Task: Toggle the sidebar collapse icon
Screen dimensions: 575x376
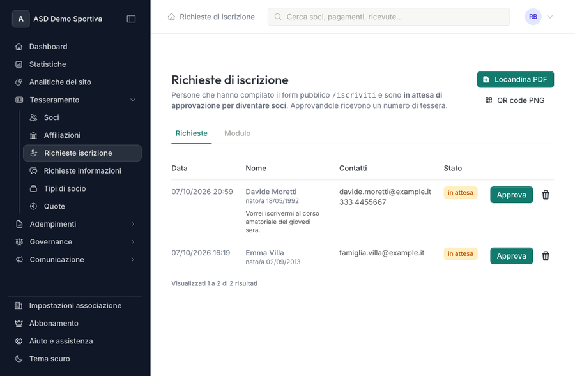Action: pyautogui.click(x=131, y=19)
